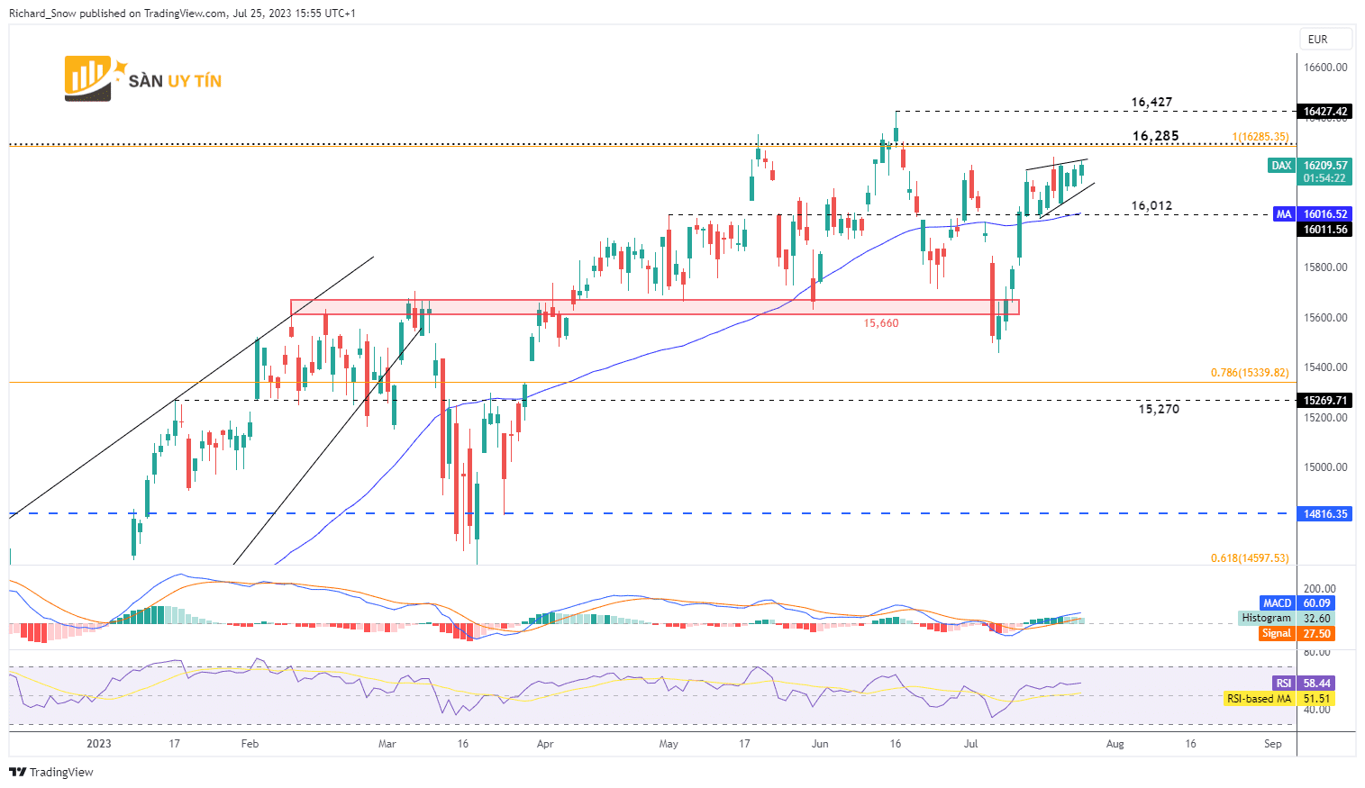Click the 16600.00 price axis tick
The width and height of the screenshot is (1365, 788).
(x=1325, y=68)
